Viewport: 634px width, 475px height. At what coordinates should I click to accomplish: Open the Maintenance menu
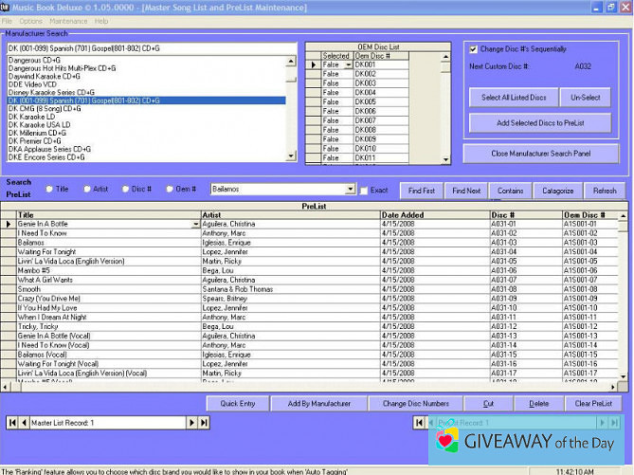pyautogui.click(x=67, y=20)
